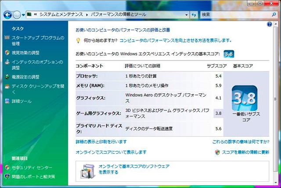Minimize the window
This screenshot has width=281, height=188.
point(252,3)
